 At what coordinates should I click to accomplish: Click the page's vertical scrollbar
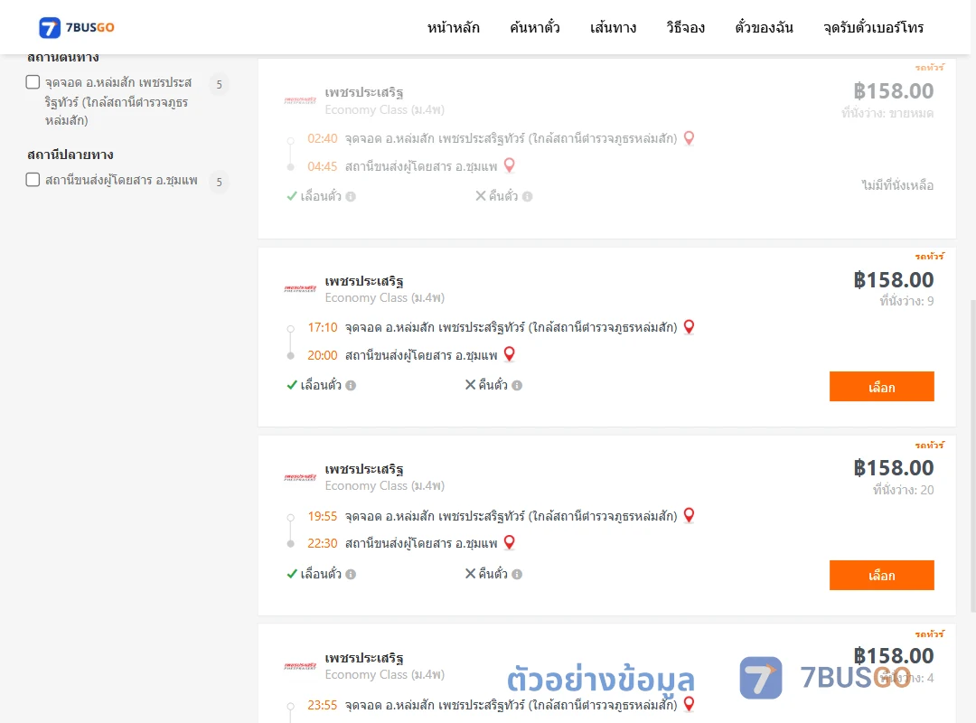pos(972,455)
